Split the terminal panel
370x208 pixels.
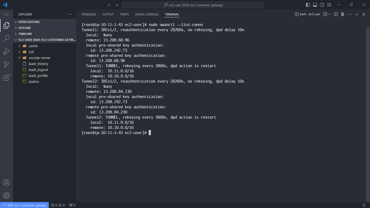pyautogui.click(x=336, y=14)
